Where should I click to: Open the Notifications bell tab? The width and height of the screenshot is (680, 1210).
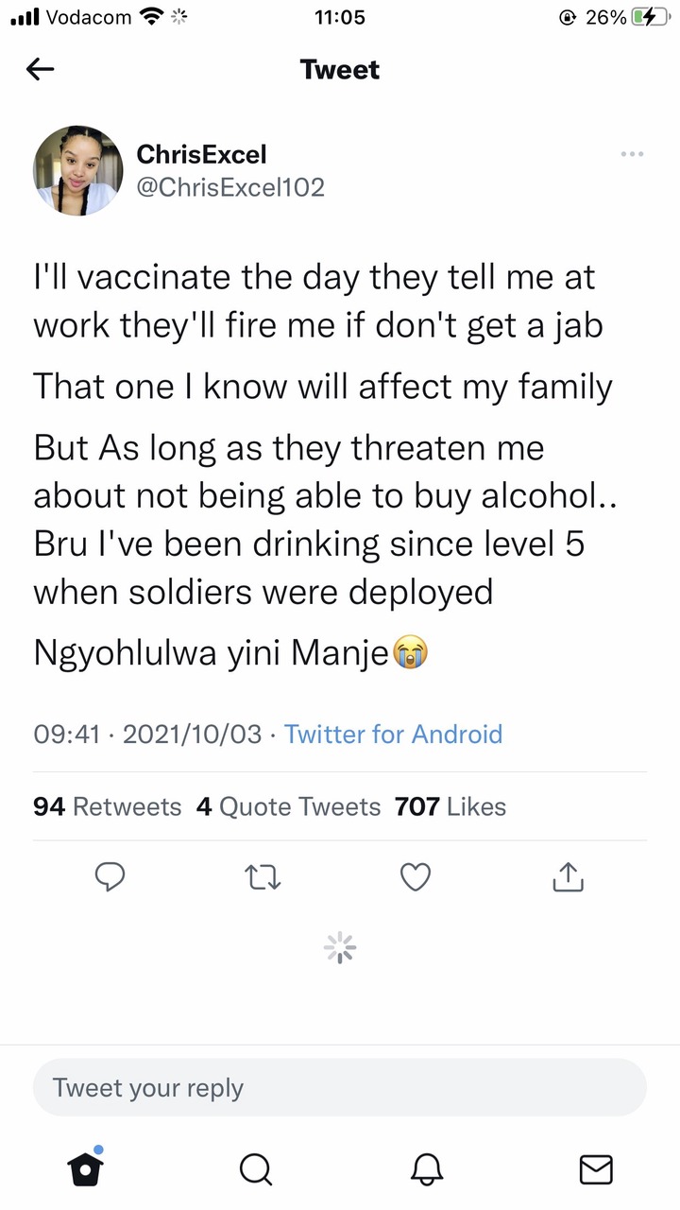(426, 1169)
